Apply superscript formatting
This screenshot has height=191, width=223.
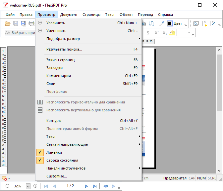pos(157,33)
